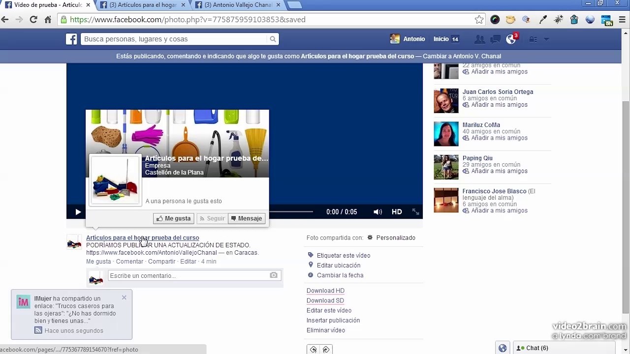The width and height of the screenshot is (630, 354).
Task: Open the IMujer notification thumbnail
Action: pos(23,302)
